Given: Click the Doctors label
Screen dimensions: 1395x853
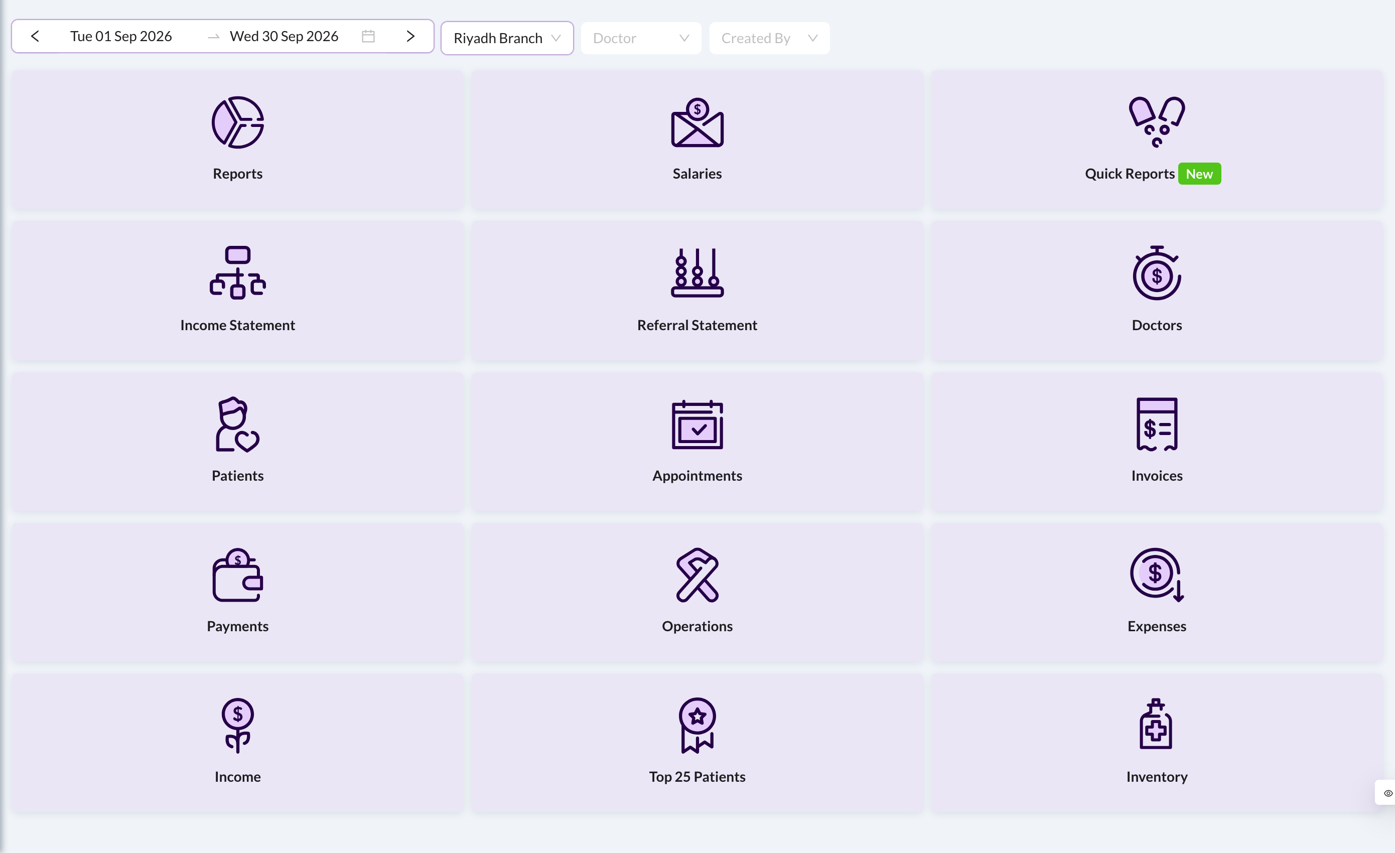Looking at the screenshot, I should (x=1157, y=326).
